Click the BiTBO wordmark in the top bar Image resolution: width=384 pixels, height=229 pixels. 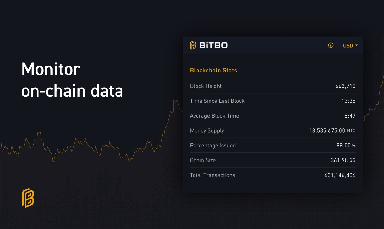[x=214, y=45]
